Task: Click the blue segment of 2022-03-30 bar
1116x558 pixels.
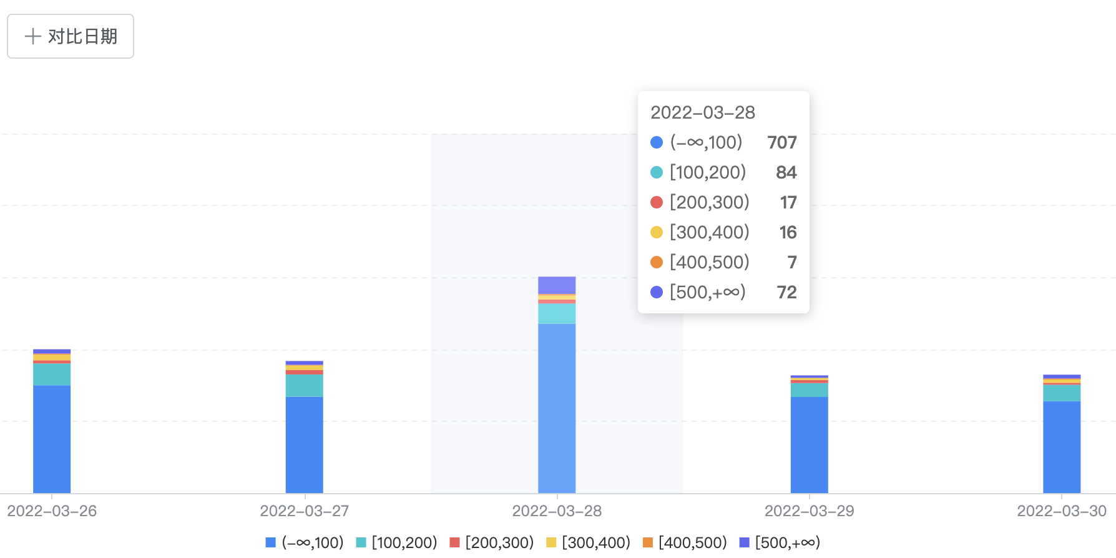Action: [1062, 447]
